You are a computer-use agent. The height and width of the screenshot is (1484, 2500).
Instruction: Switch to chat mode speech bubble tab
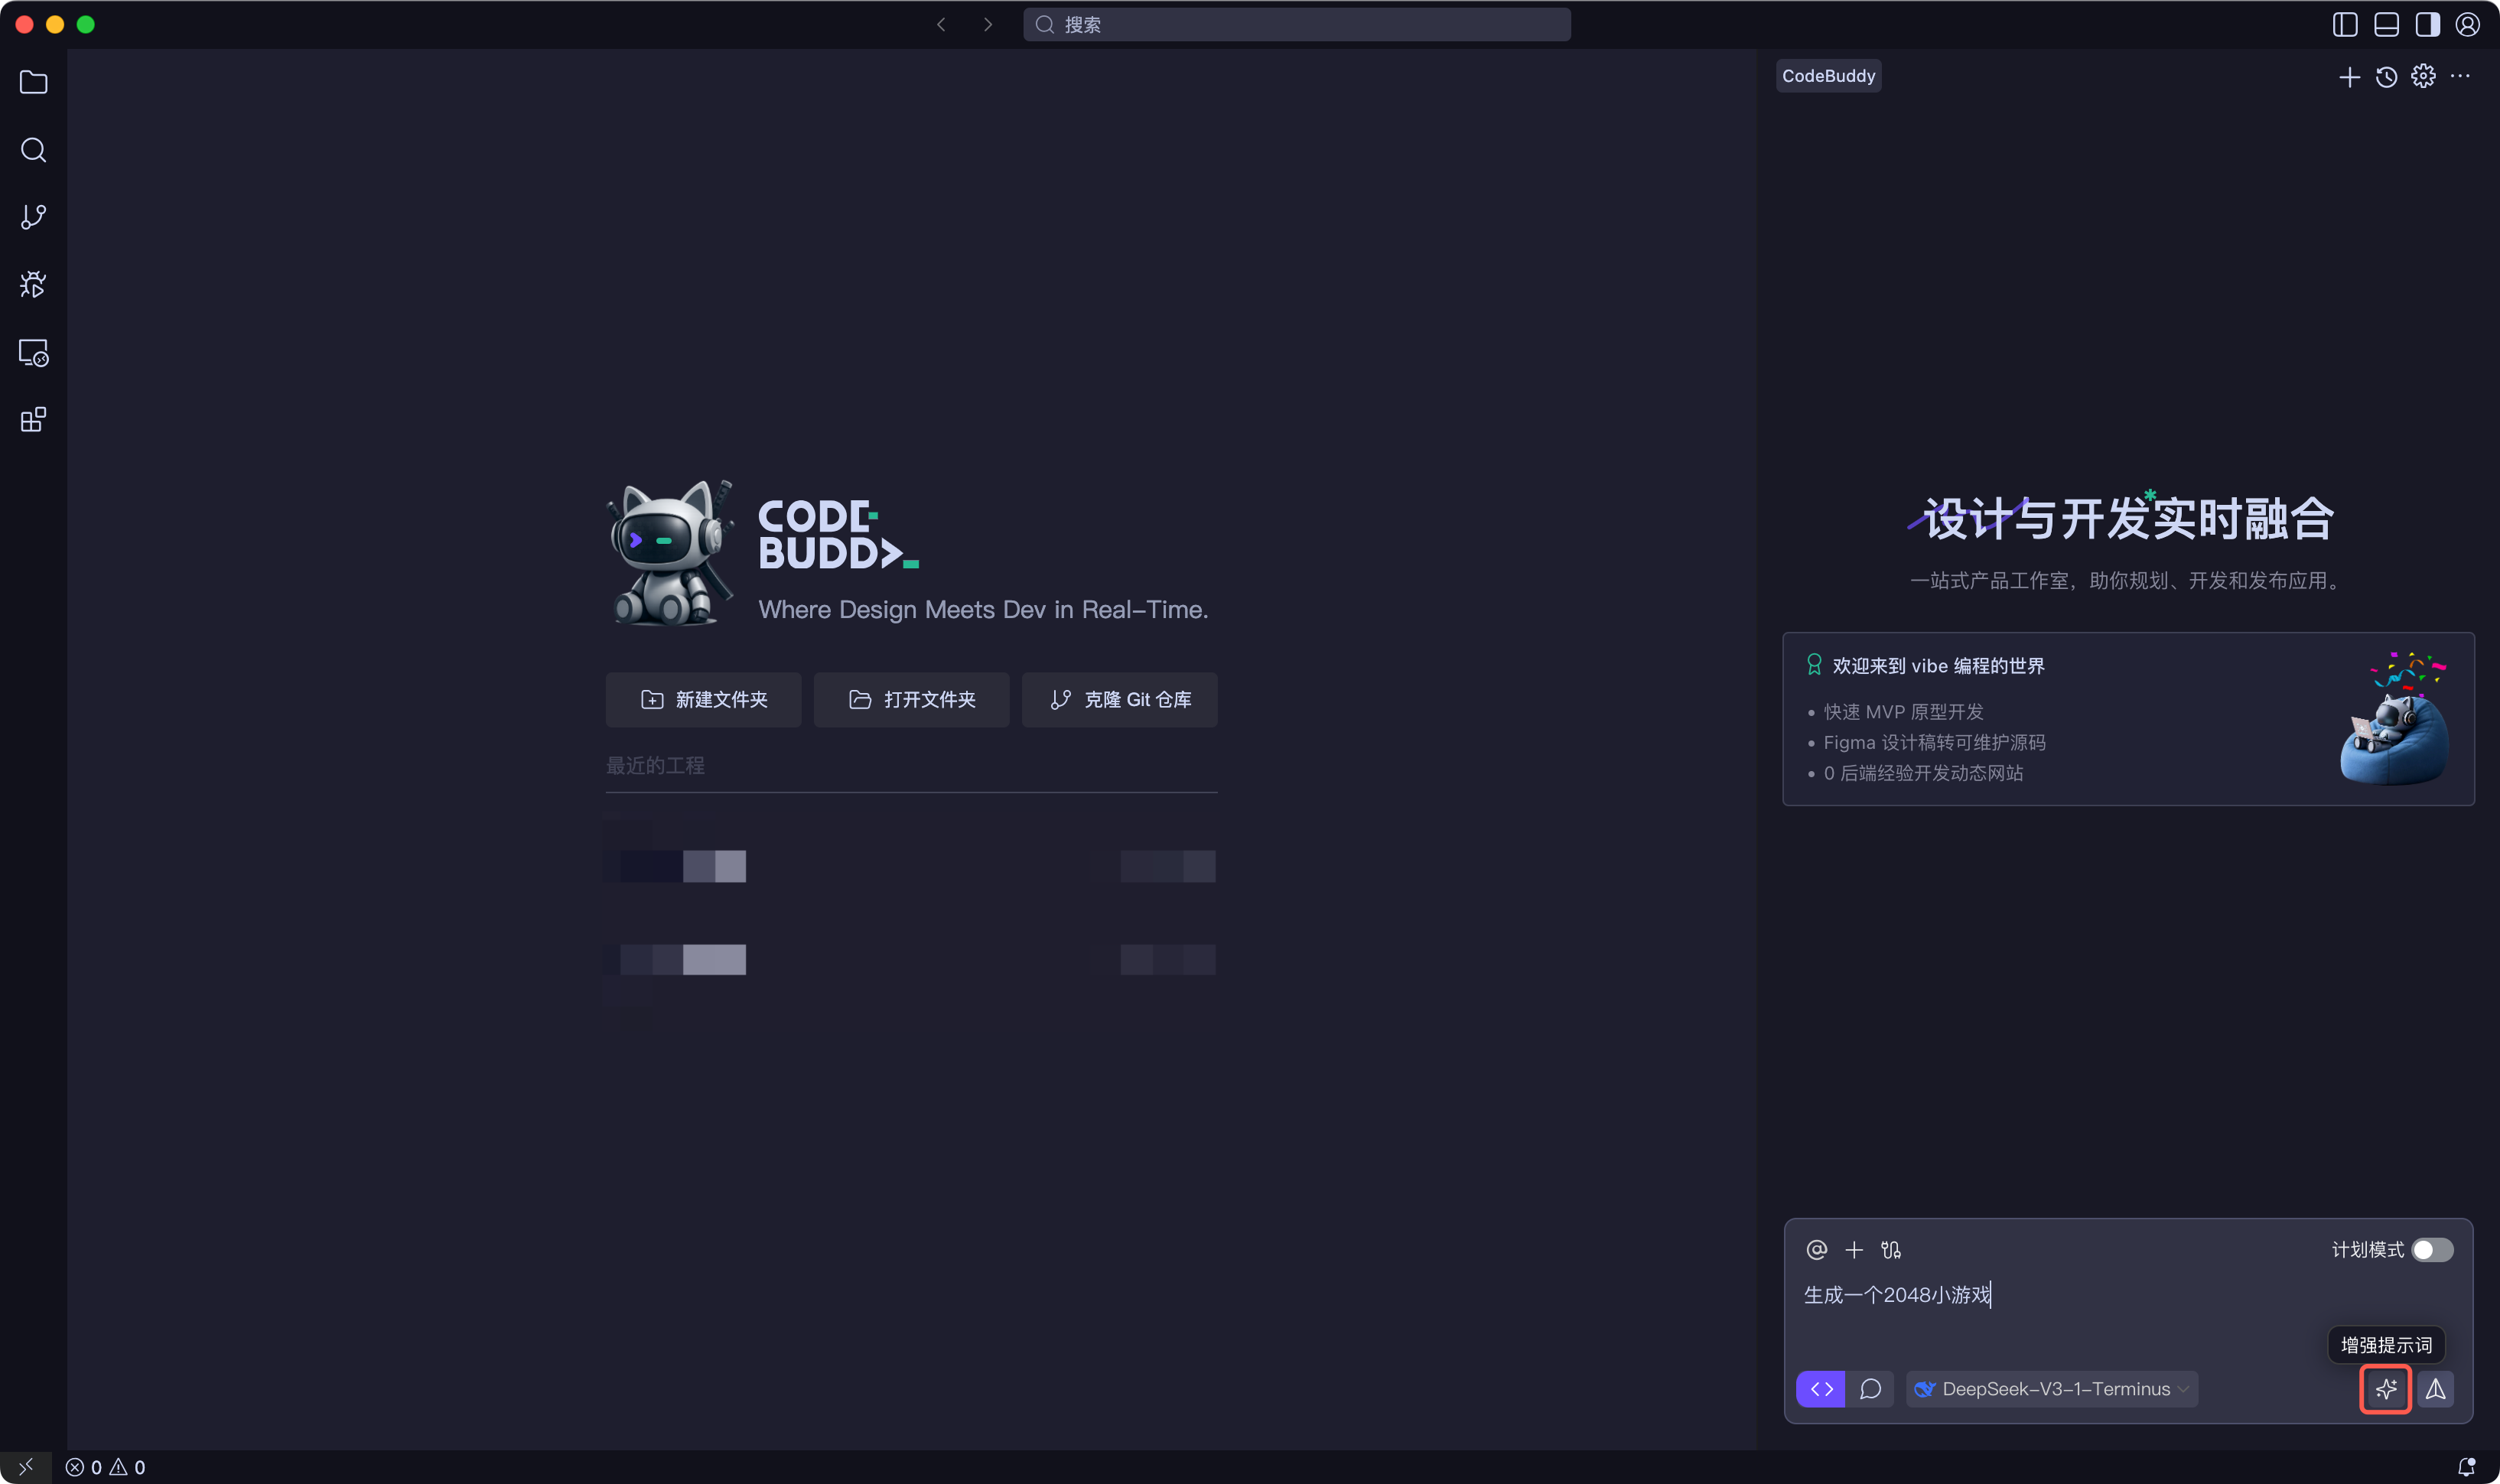pos(1870,1388)
